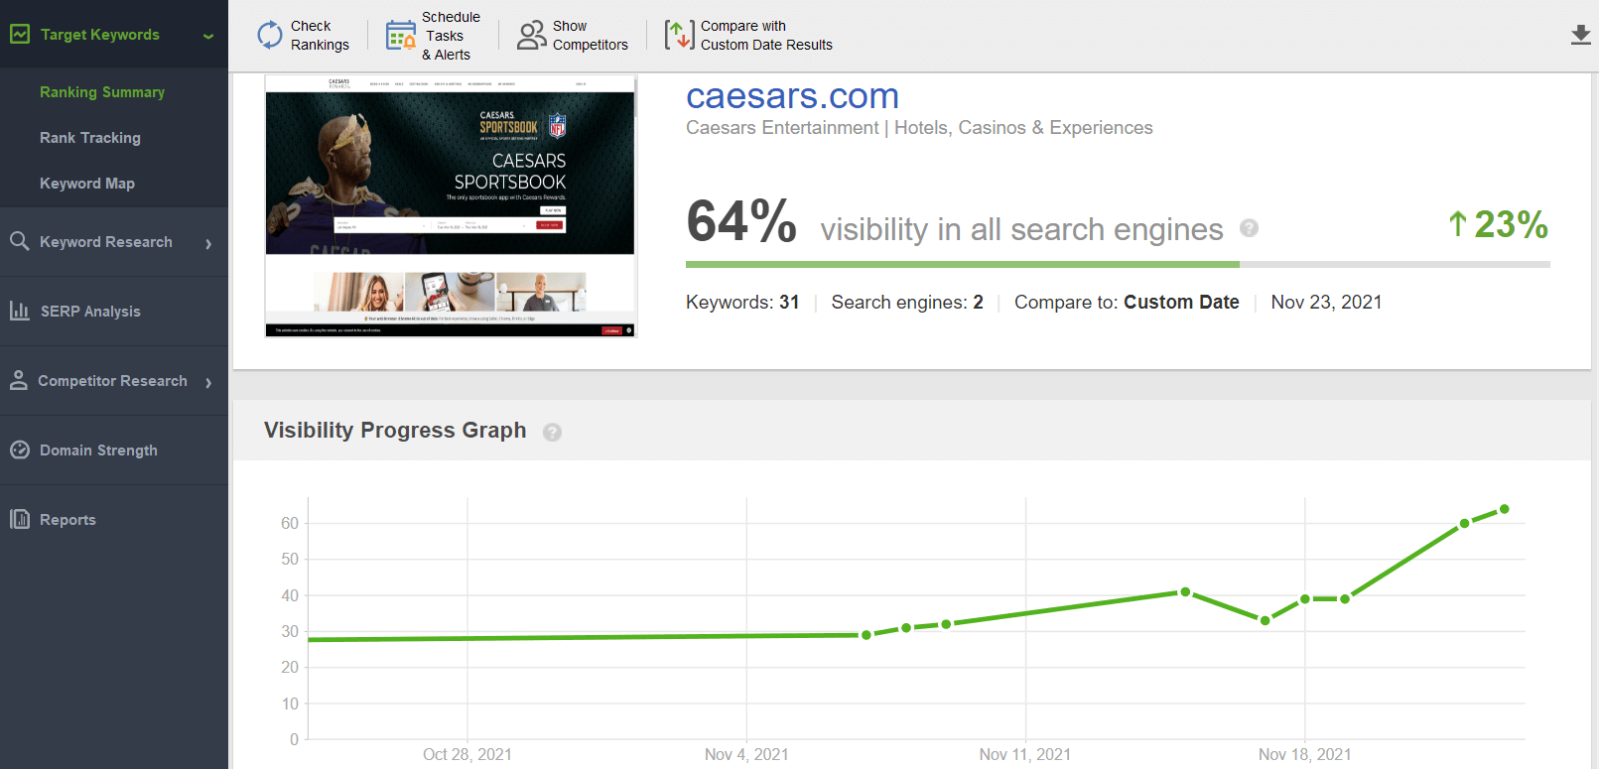Click the Oct 28, 2021 axis label
This screenshot has height=769, width=1599.
[467, 755]
